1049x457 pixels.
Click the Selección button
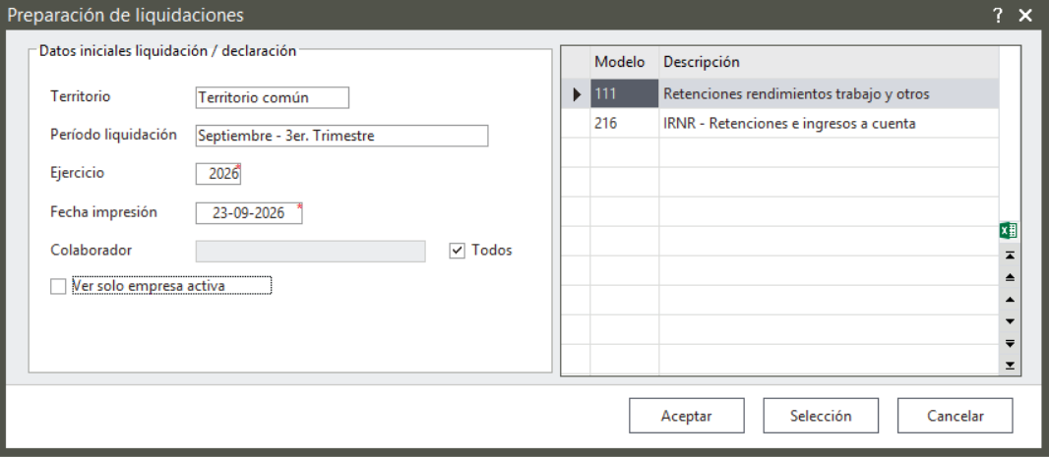pyautogui.click(x=821, y=416)
